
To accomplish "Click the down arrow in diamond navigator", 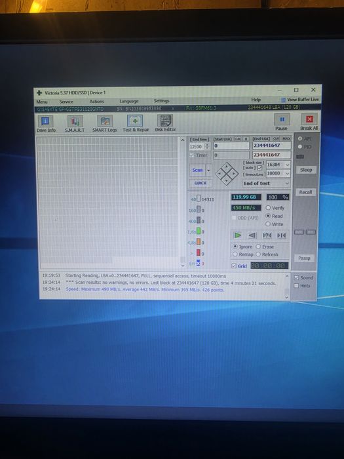I will click(x=227, y=180).
